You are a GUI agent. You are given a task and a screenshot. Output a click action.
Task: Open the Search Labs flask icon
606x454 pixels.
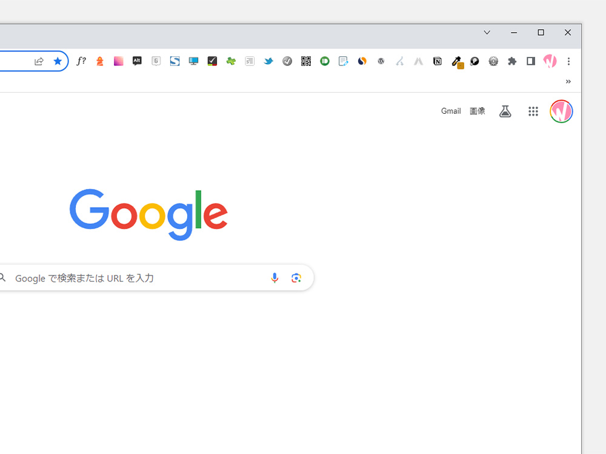tap(505, 111)
